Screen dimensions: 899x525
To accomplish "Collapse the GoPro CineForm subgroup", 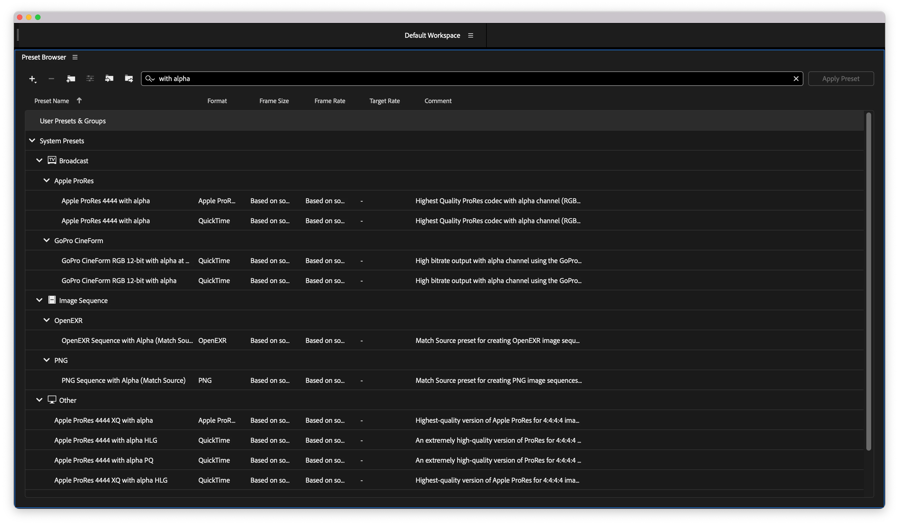I will point(46,241).
